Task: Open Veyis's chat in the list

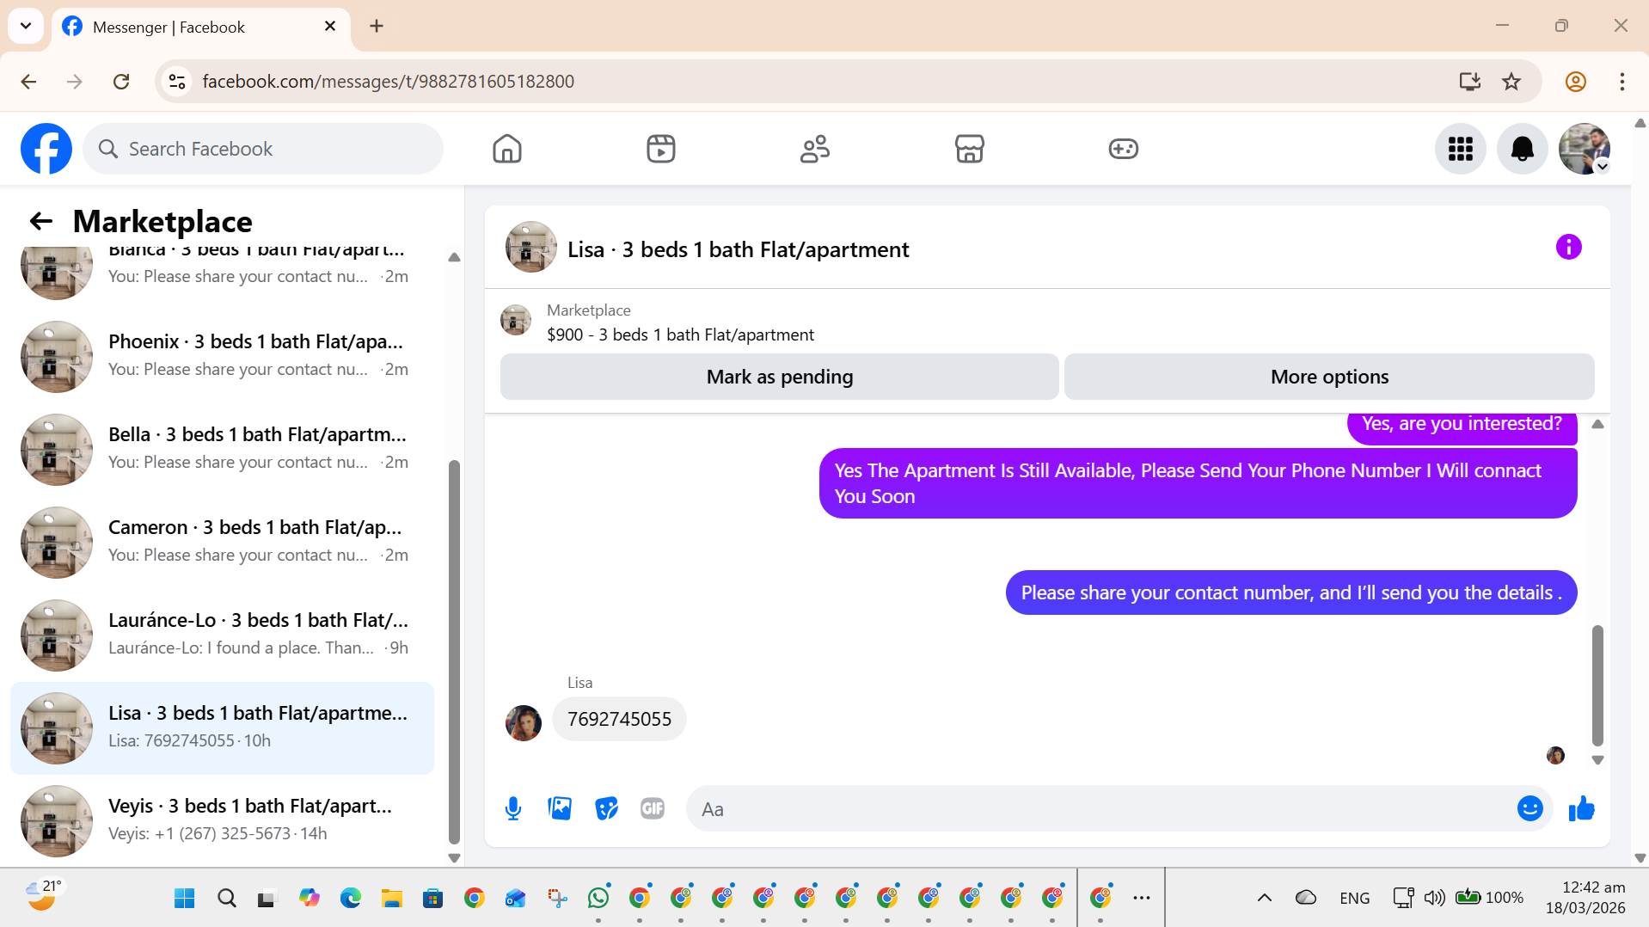Action: 222,820
